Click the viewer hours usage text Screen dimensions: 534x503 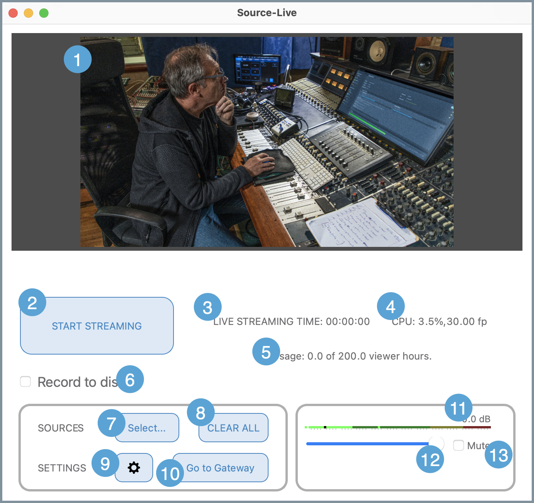[x=355, y=356]
